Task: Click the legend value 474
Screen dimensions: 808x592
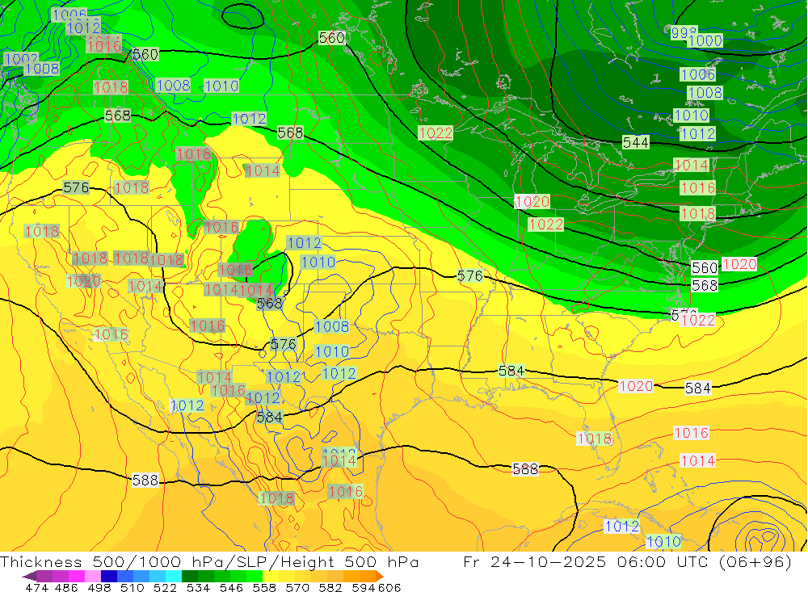Action: click(x=37, y=587)
